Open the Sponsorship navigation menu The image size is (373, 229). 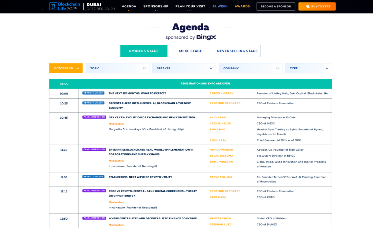pyautogui.click(x=156, y=7)
